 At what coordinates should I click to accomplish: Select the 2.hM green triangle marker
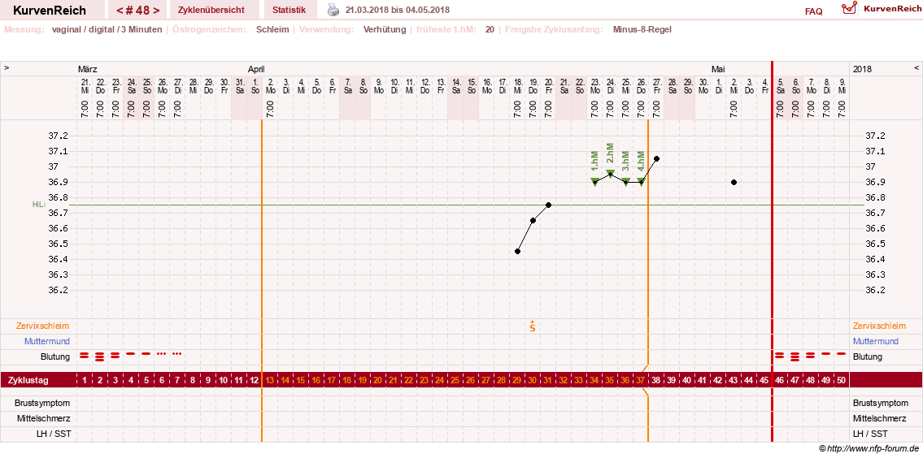point(611,174)
